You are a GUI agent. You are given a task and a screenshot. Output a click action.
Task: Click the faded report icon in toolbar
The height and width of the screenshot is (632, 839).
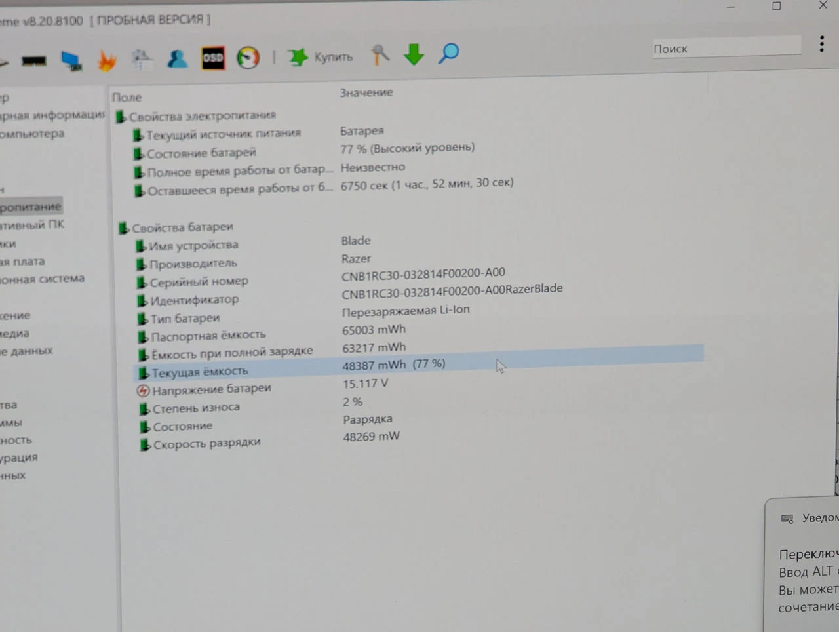(142, 60)
